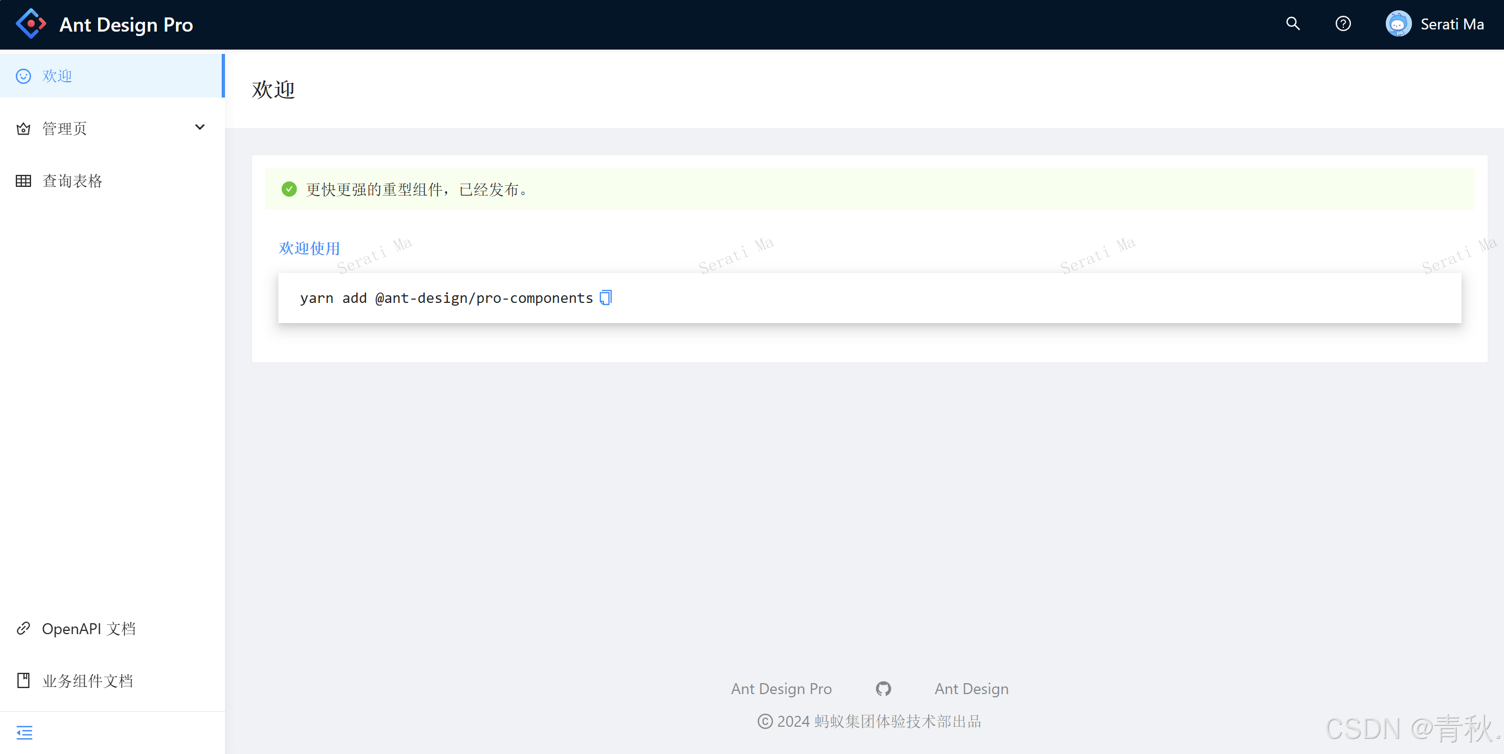Open the OpenAPI 文档 link
Viewport: 1504px width, 754px height.
(89, 629)
